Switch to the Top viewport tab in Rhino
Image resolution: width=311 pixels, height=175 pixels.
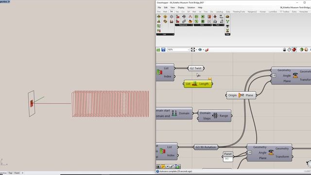click(10, 173)
